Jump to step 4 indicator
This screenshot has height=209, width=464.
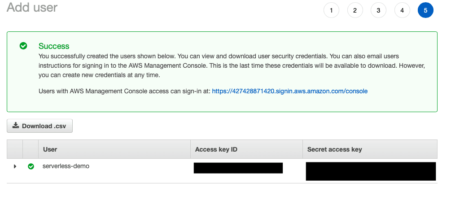402,10
